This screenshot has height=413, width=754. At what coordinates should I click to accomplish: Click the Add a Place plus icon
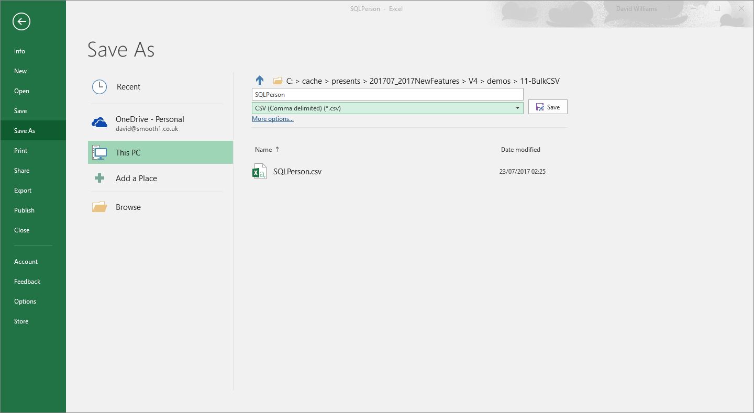pos(99,178)
